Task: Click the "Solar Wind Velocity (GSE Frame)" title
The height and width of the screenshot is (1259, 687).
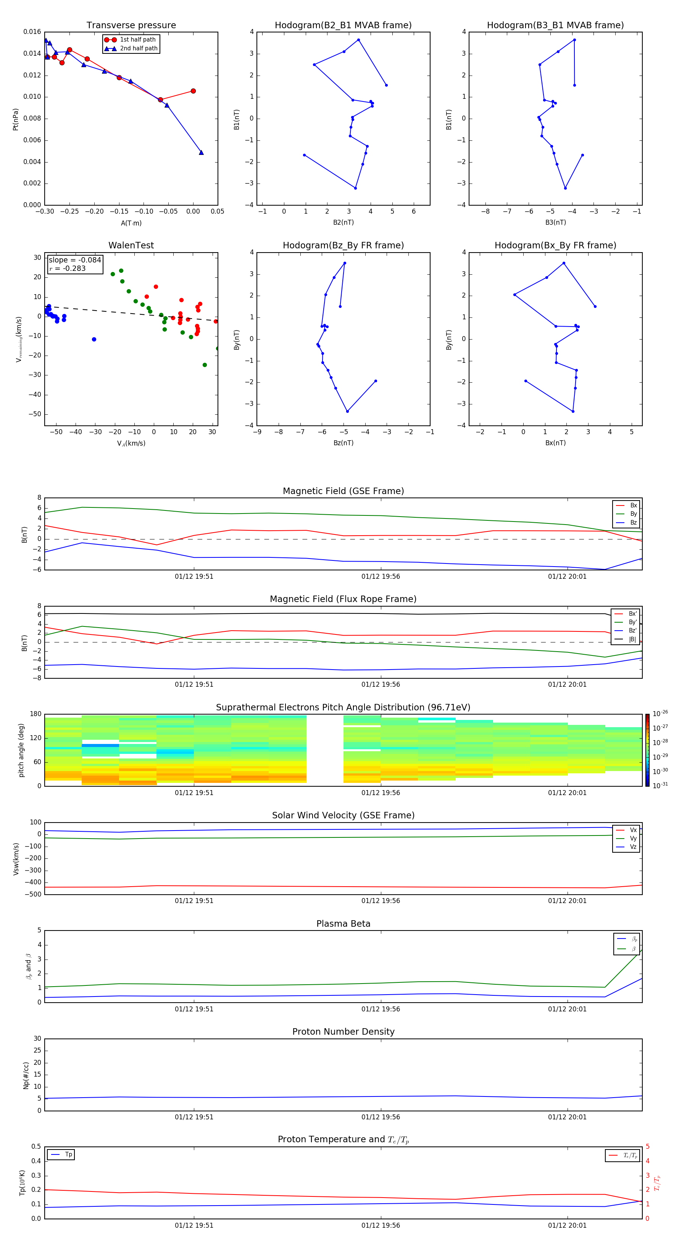Action: coord(343,816)
